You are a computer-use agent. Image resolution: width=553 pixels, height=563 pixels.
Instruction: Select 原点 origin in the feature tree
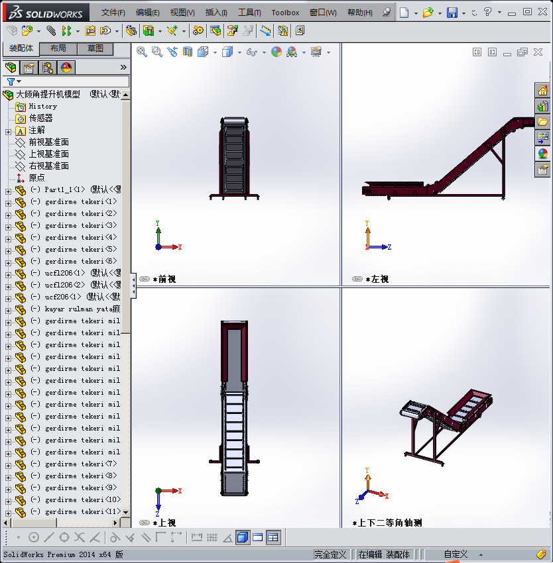[x=36, y=178]
